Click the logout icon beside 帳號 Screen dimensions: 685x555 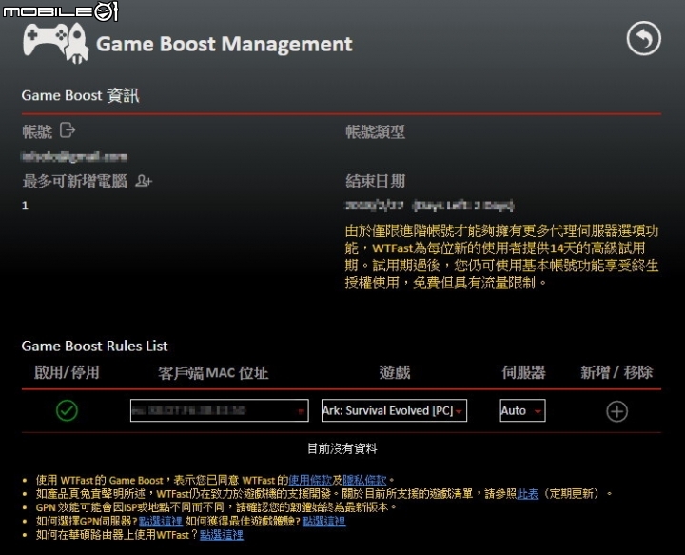point(68,130)
